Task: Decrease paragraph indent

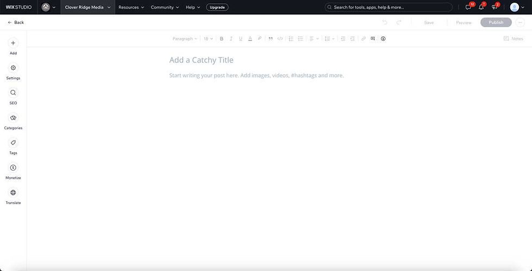Action: click(x=343, y=39)
